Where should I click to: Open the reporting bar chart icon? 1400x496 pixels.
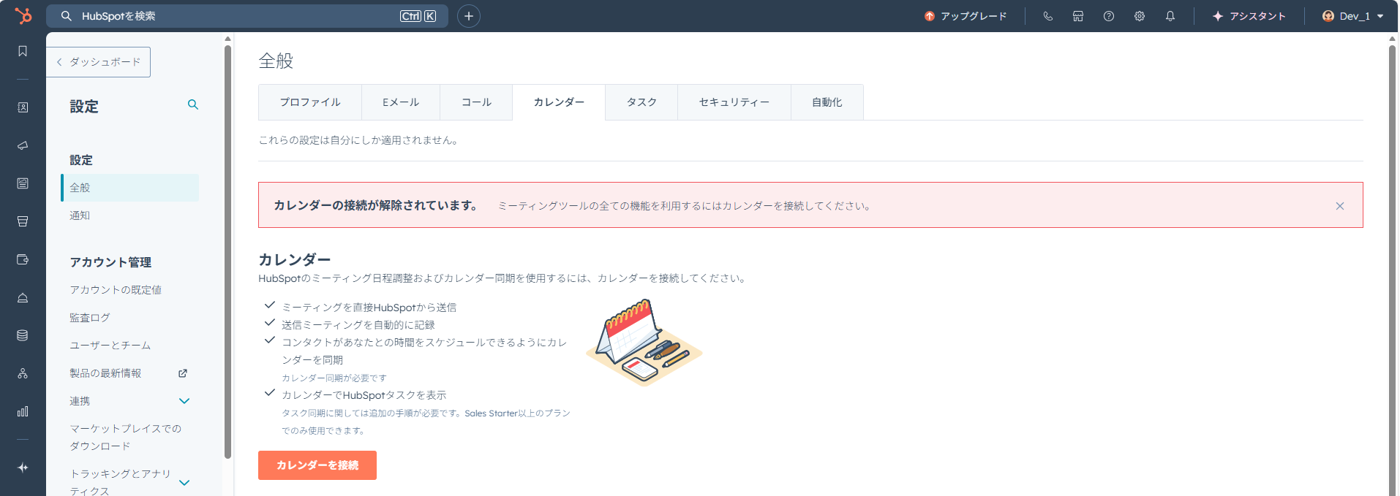(x=23, y=411)
